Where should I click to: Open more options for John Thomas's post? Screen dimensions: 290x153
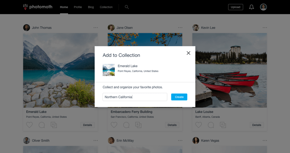coord(96,28)
